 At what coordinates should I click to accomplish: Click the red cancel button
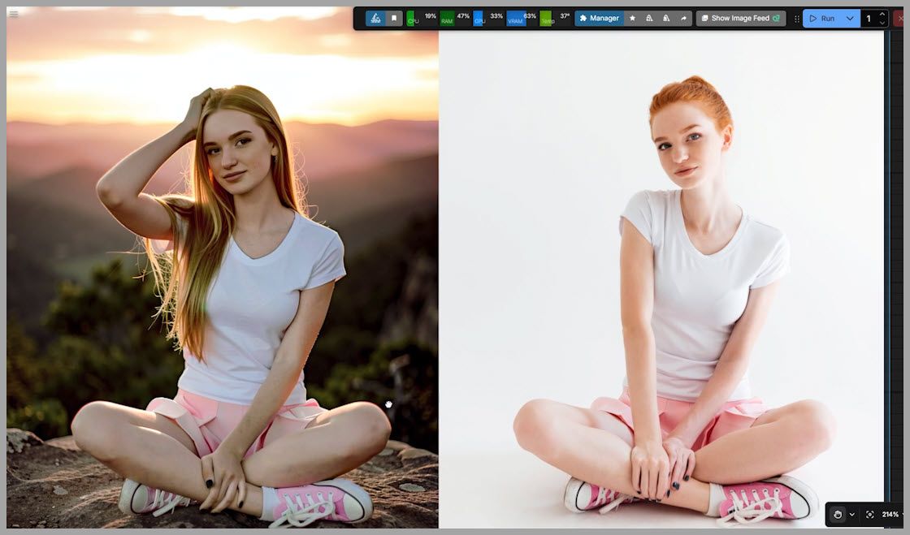(x=899, y=18)
